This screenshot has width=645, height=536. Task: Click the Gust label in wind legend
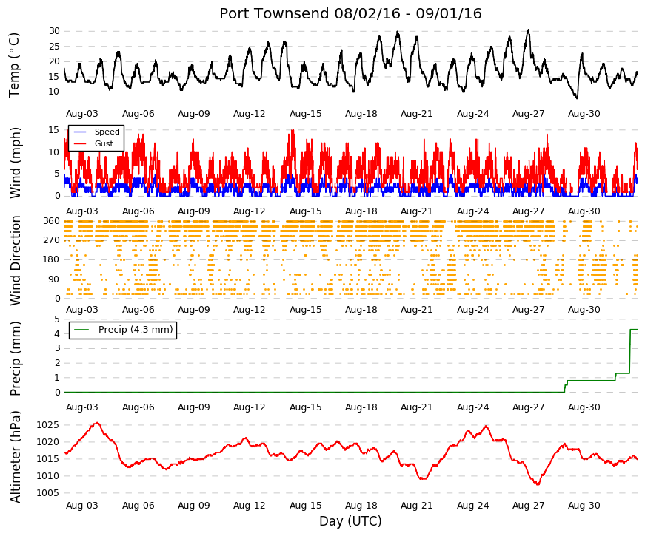(104, 143)
